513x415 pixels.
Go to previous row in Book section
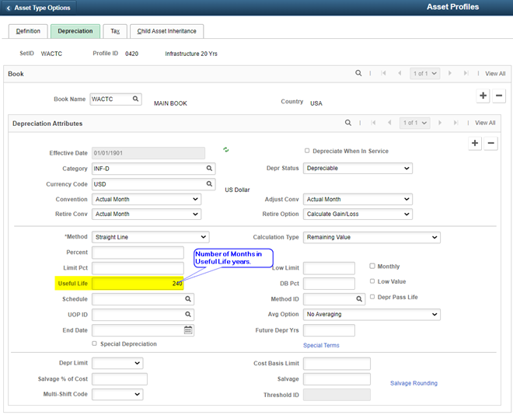(400, 73)
